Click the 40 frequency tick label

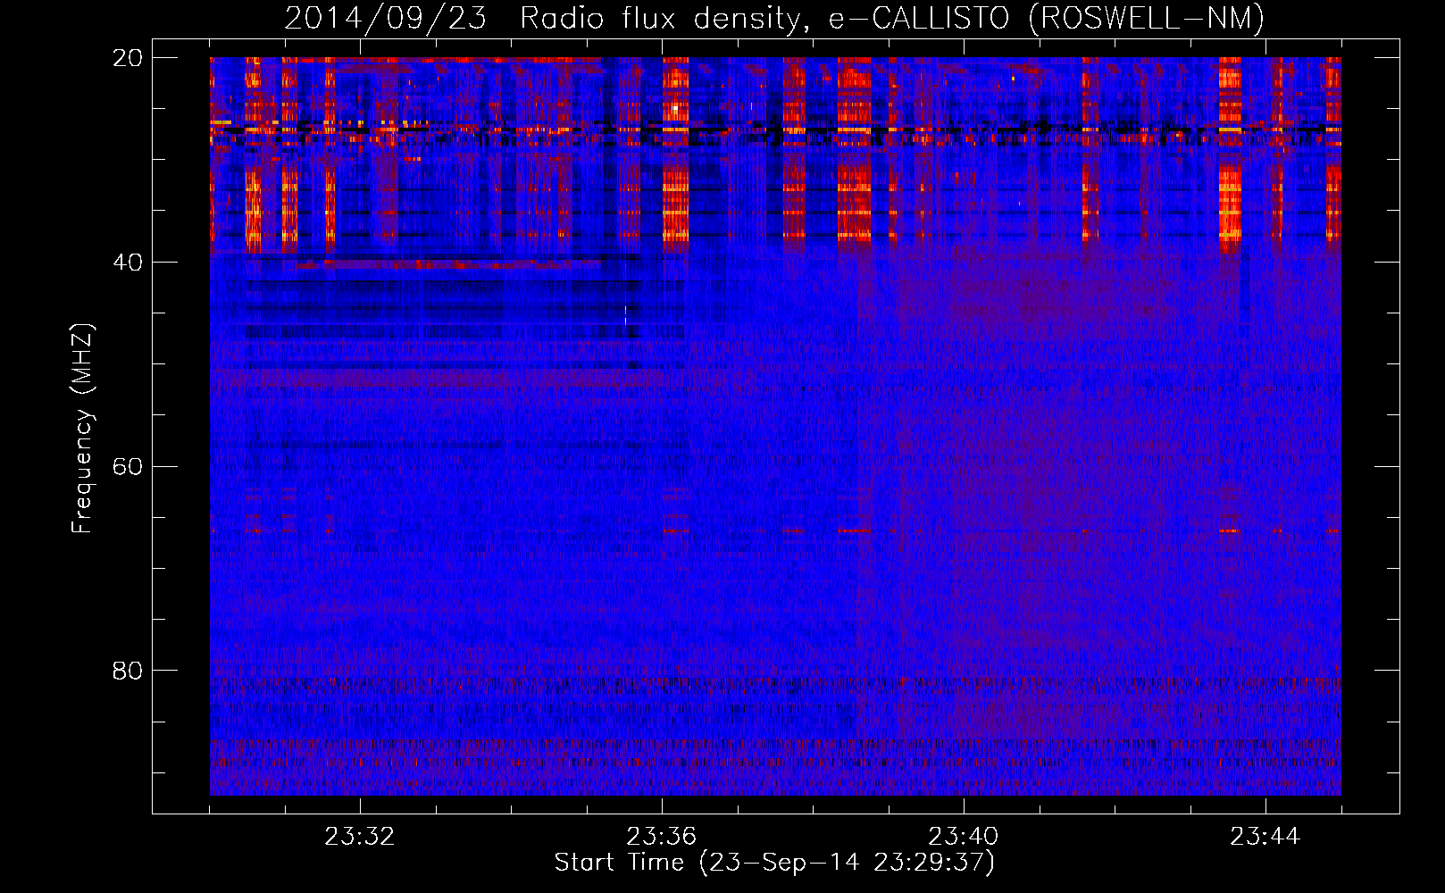tap(128, 263)
